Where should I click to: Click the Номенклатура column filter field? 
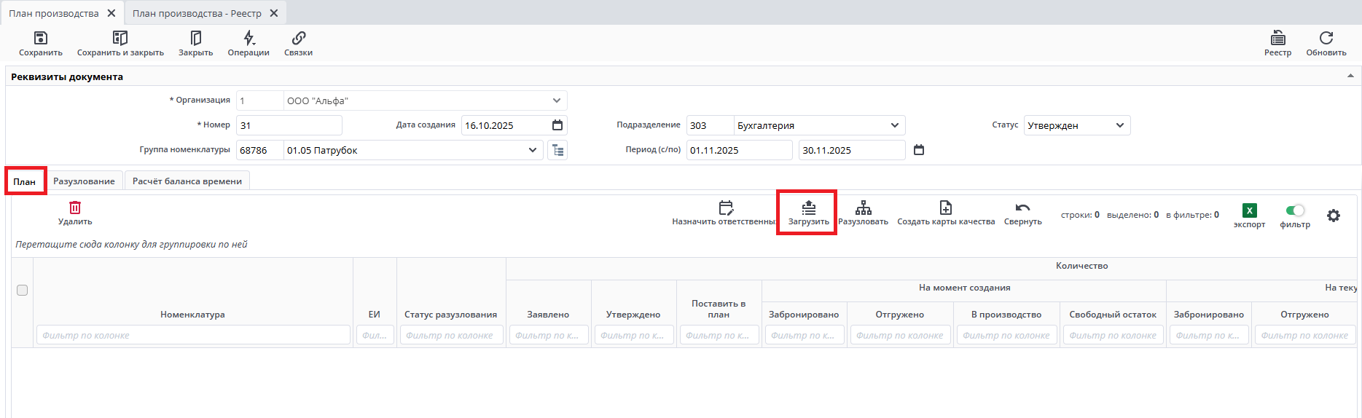click(193, 335)
